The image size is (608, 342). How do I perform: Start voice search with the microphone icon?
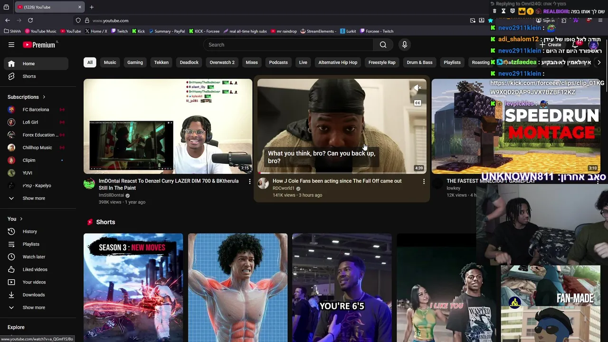[x=404, y=45]
